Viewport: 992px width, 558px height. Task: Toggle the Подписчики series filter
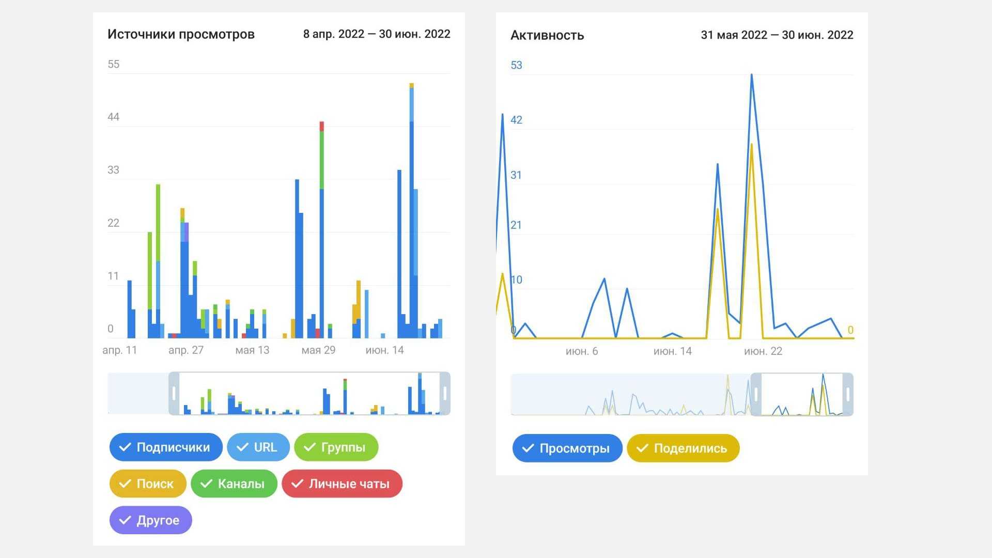166,447
